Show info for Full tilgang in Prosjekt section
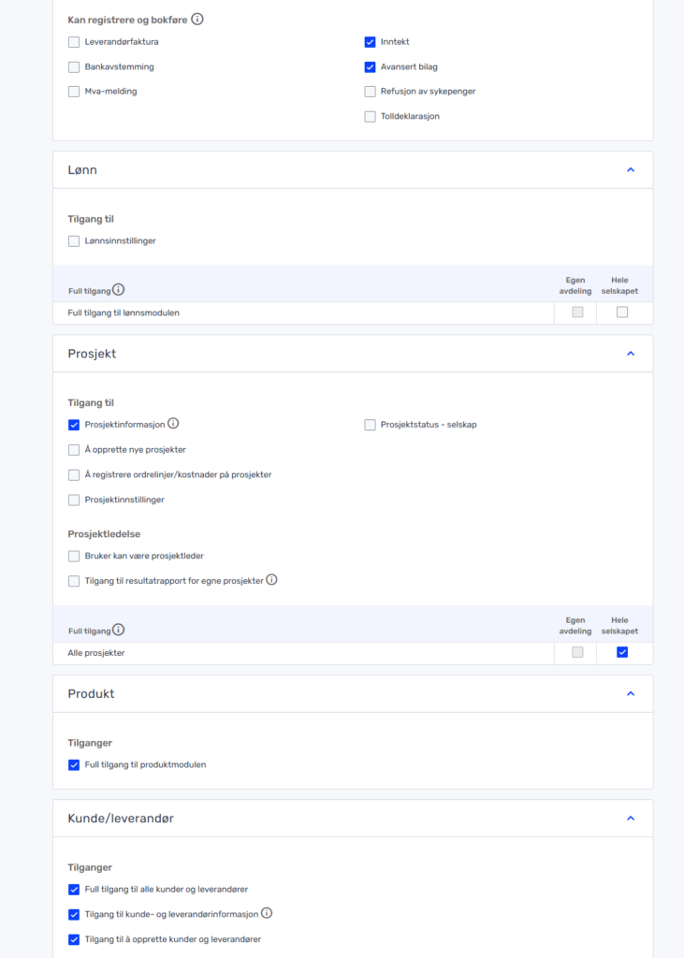 pyautogui.click(x=119, y=630)
